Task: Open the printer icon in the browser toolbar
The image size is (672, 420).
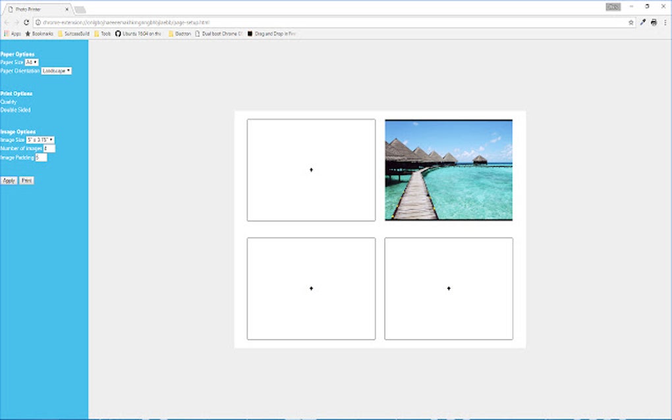Action: tap(654, 22)
